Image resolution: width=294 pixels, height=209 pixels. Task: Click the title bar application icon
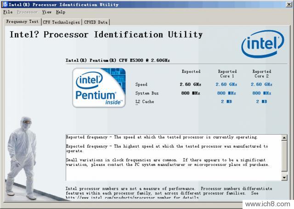click(5, 4)
